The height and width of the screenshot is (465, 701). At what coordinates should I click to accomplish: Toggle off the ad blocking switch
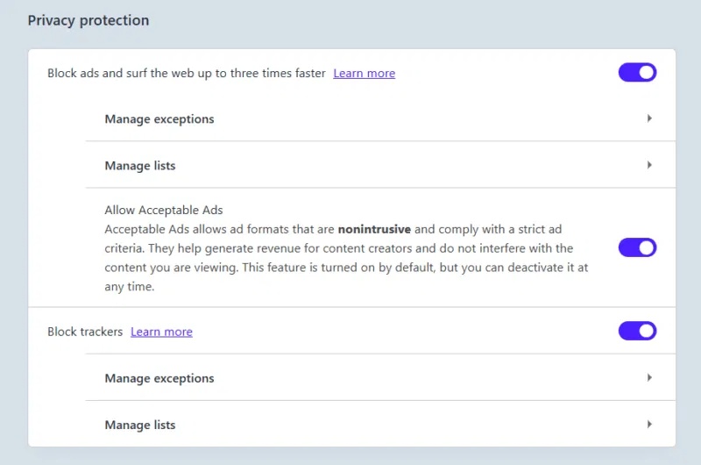pos(637,73)
